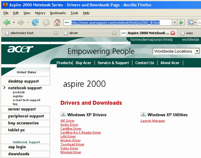This screenshot has width=201, height=158.
Task: Open the Edit menu
Action: click(16, 13)
